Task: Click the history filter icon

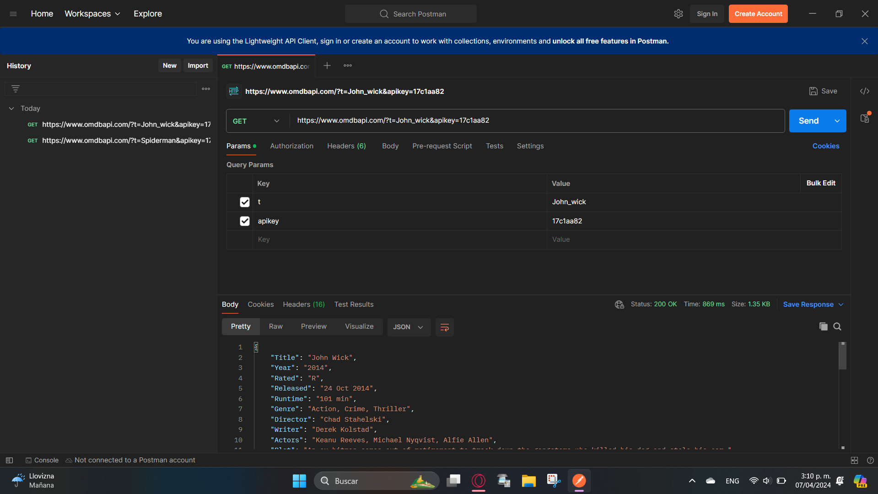Action: click(x=16, y=89)
